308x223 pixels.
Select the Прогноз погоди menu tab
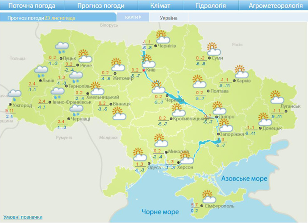[100, 6]
